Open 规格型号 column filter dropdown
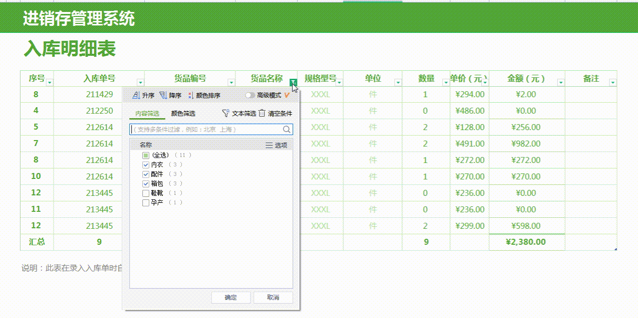638x318 pixels. [339, 82]
